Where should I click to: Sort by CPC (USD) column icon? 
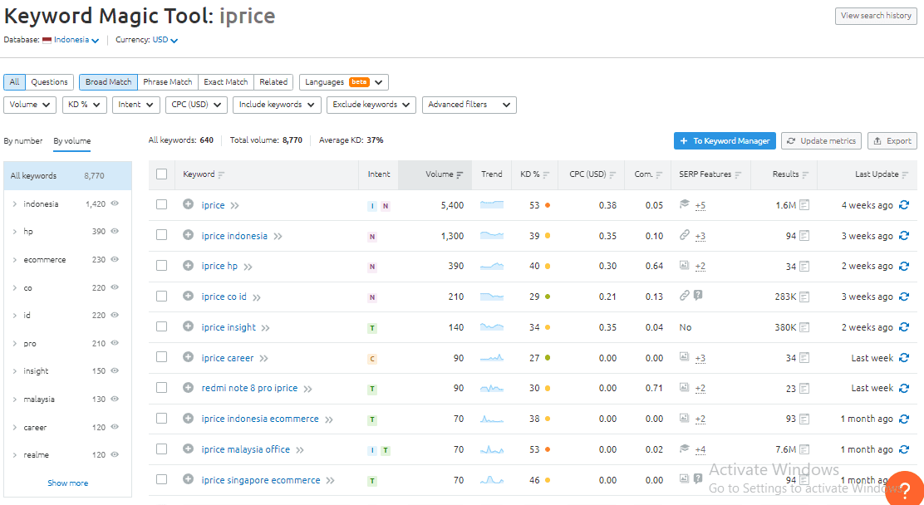(613, 174)
